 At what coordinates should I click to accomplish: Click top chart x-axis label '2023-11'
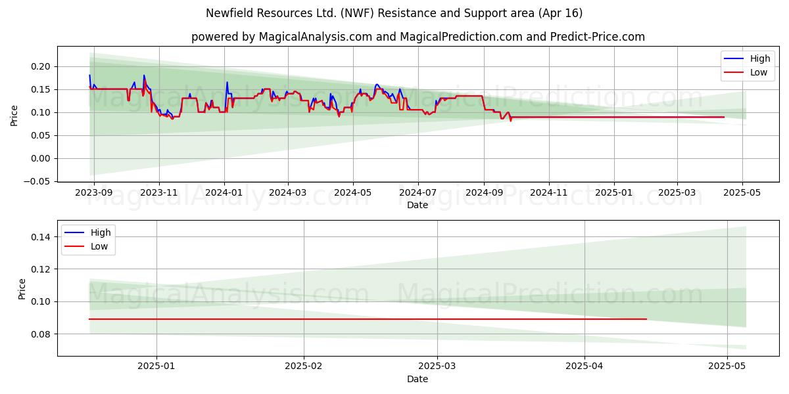[158, 192]
